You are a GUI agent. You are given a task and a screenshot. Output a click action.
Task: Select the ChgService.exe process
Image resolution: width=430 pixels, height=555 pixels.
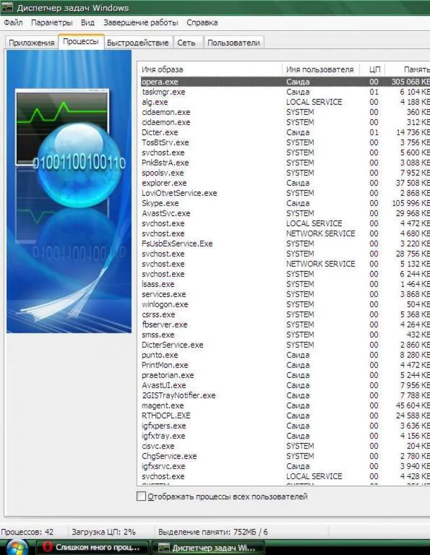click(285, 456)
